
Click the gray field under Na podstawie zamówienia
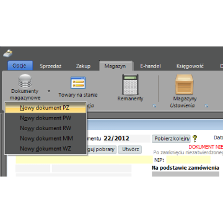185,174
